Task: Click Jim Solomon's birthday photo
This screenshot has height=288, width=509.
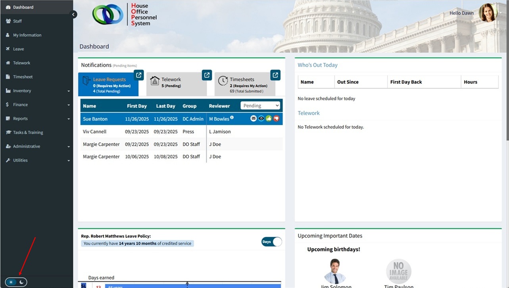Action: [335, 271]
